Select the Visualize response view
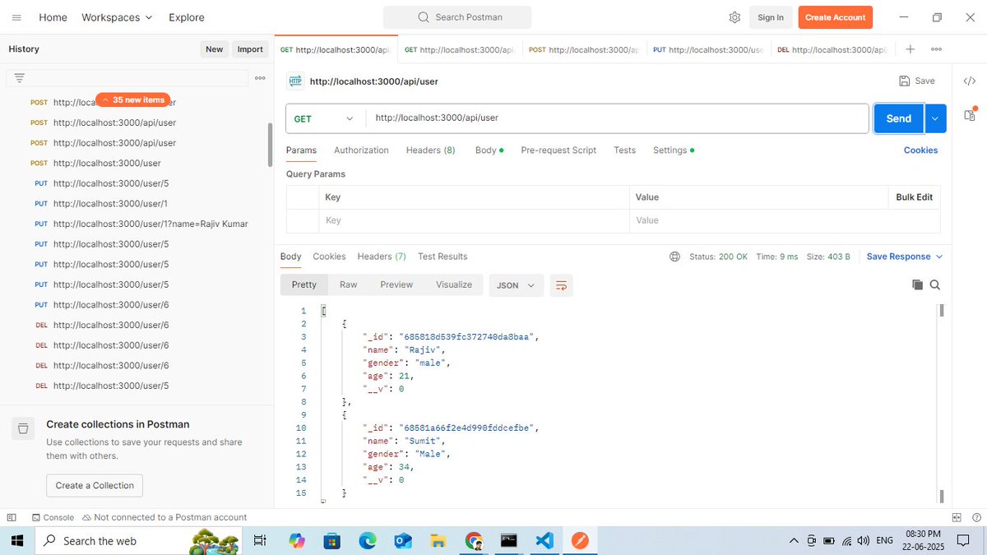Viewport: 987px width, 555px height. click(x=454, y=284)
